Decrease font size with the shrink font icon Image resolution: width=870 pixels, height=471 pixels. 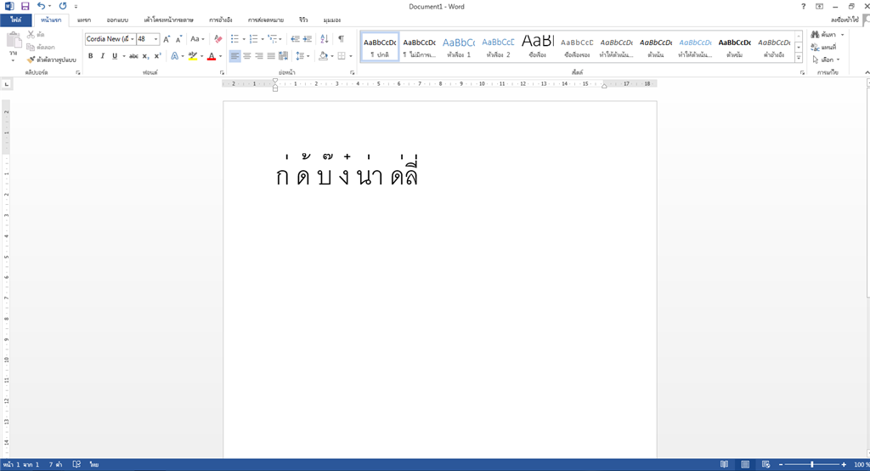point(178,39)
